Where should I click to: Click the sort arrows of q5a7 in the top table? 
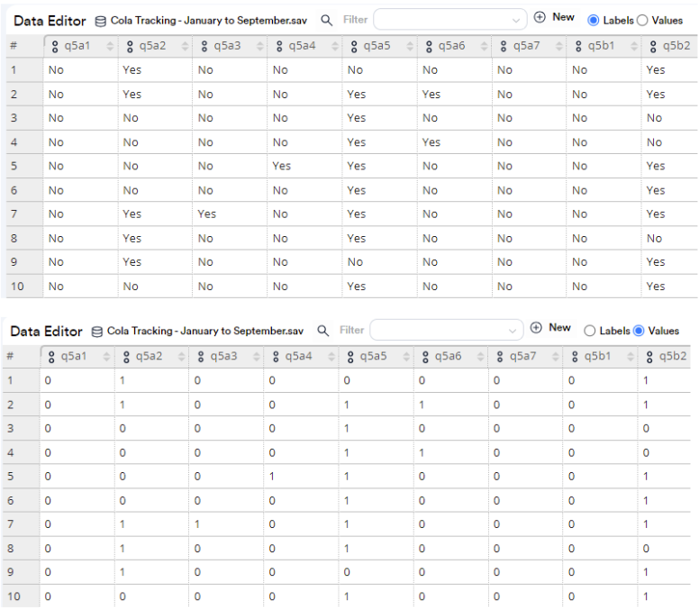[558, 46]
